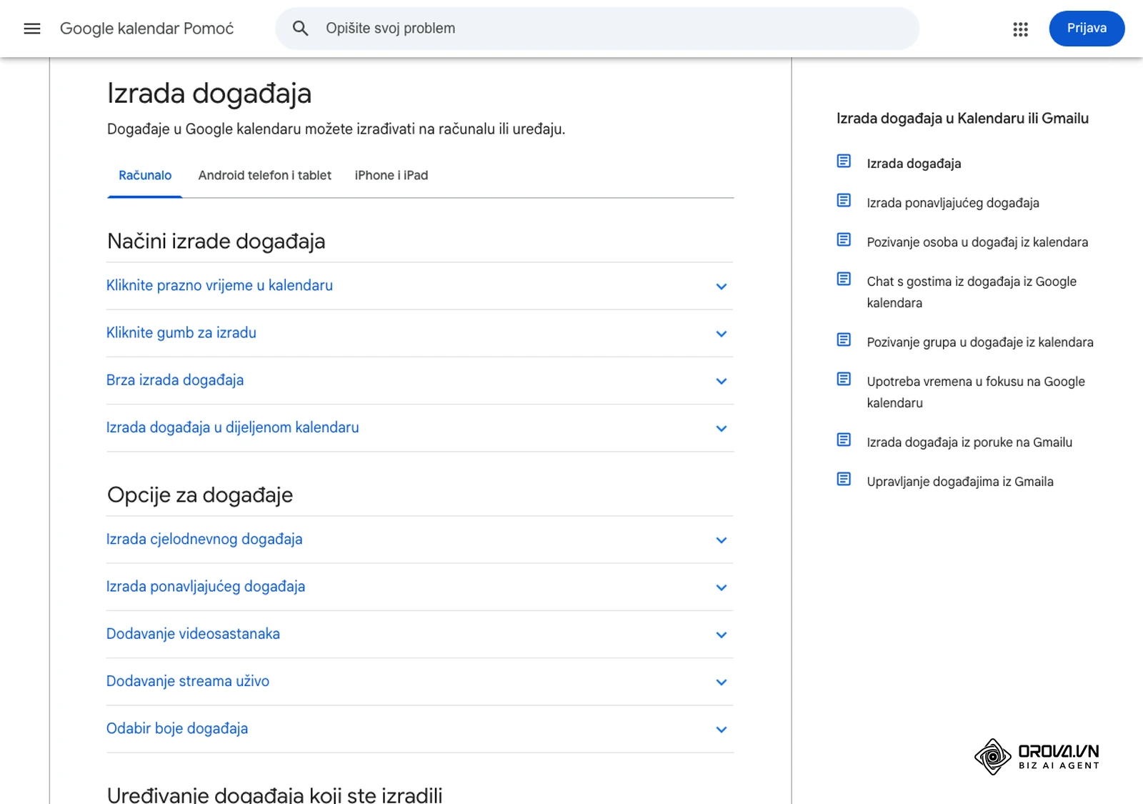
Task: Open Dodavanje videosastanaka link
Action: pos(193,634)
